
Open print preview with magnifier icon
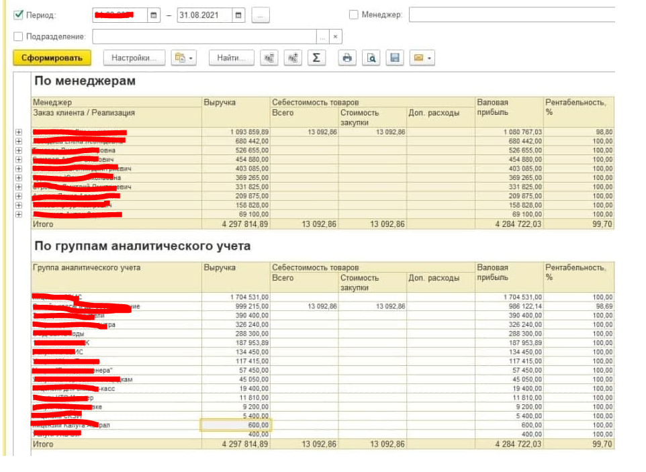(x=371, y=58)
